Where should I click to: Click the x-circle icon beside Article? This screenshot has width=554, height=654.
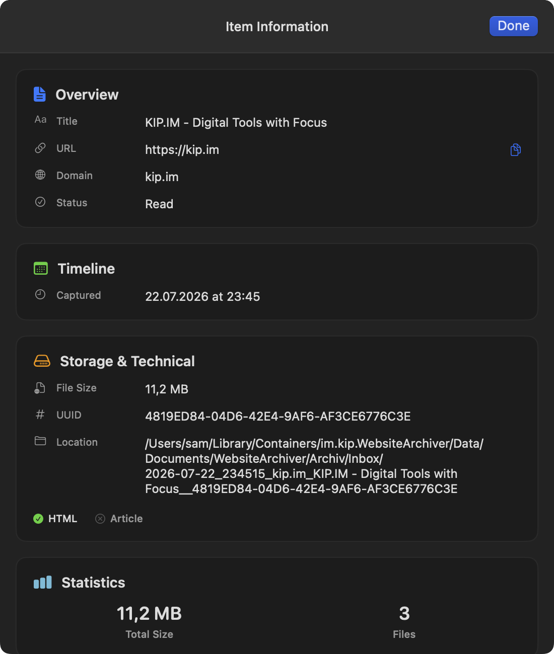[x=100, y=519]
